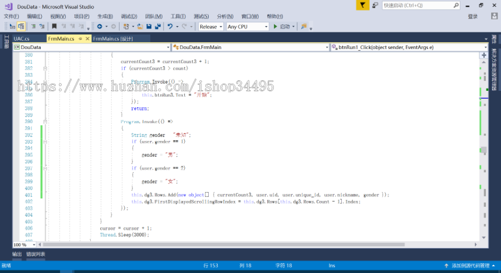The image size is (501, 273).
Task: Navigate forward with the greyed arrow icon
Action: pos(114,27)
